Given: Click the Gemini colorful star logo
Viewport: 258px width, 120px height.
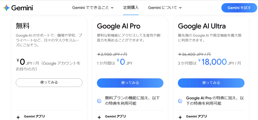Looking at the screenshot, I should (6, 8).
